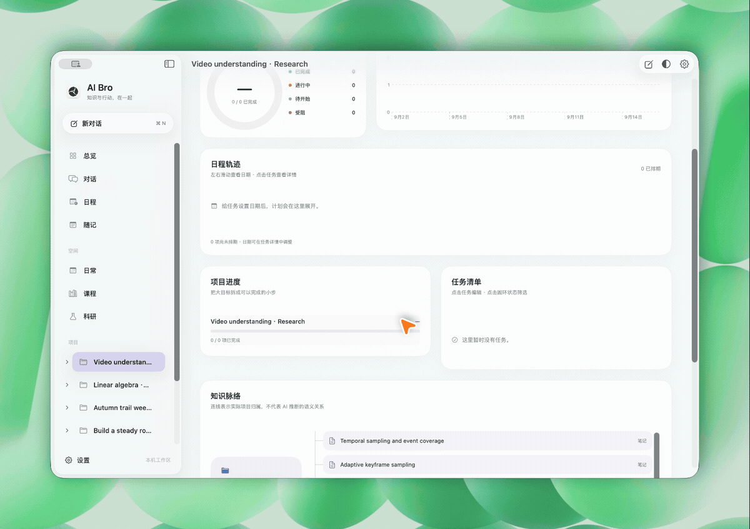
Task: Select the Video understan... project
Action: pos(119,362)
